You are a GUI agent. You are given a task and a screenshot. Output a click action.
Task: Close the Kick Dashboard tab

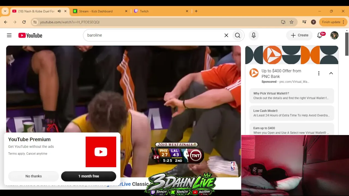(126, 11)
